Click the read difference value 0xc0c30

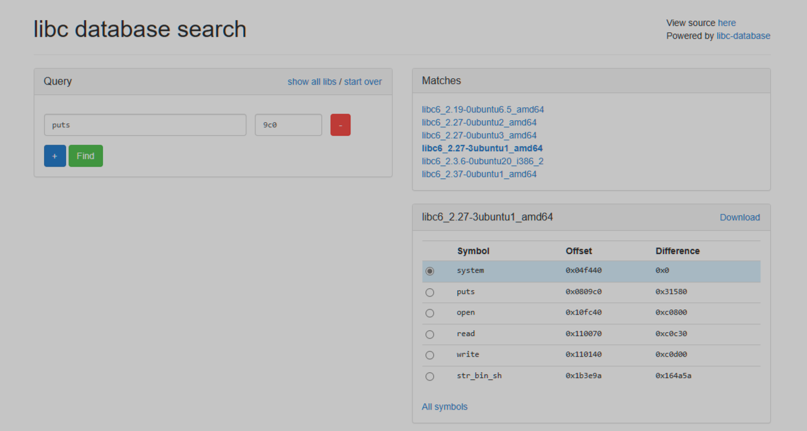pos(671,334)
